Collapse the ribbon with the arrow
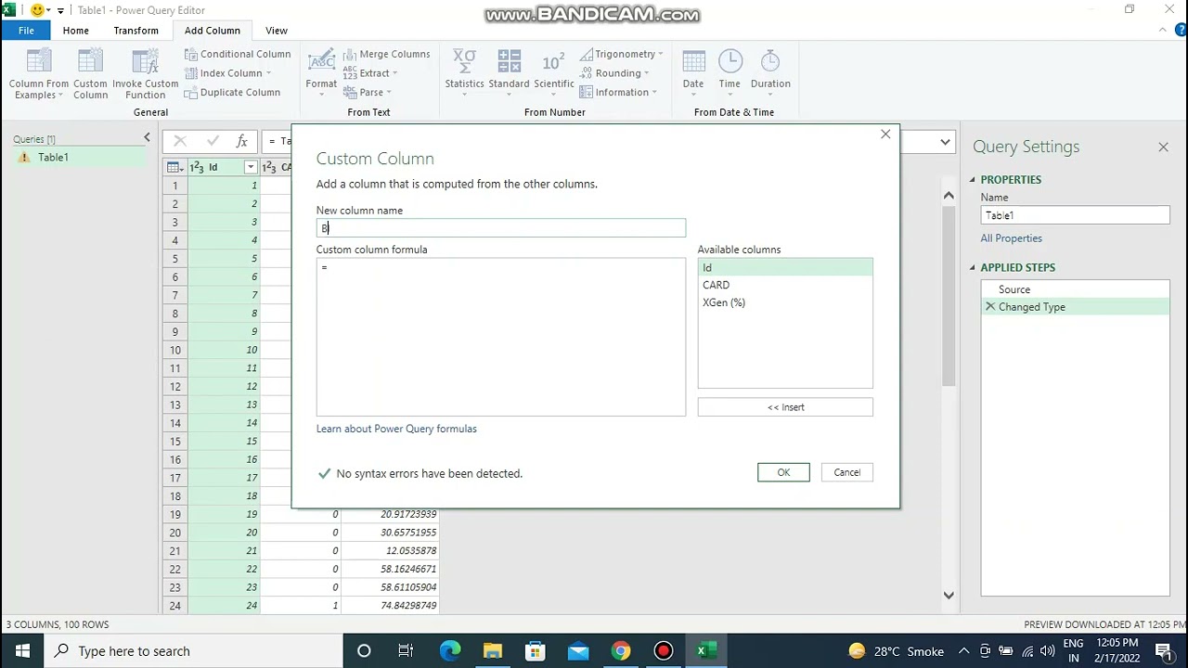This screenshot has width=1188, height=668. (1163, 31)
